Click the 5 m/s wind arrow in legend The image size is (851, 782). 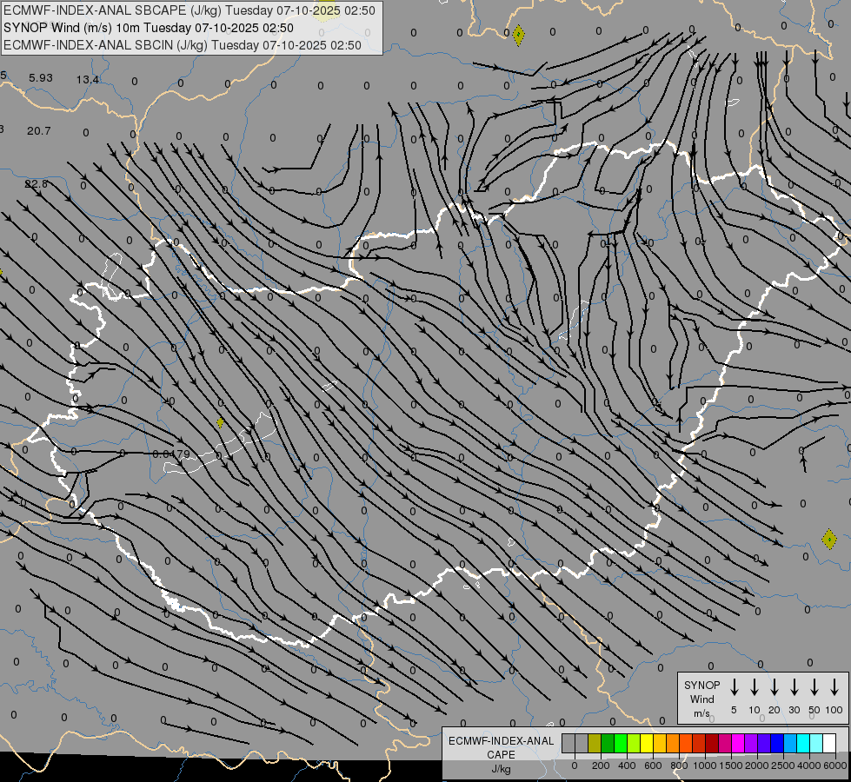point(734,687)
